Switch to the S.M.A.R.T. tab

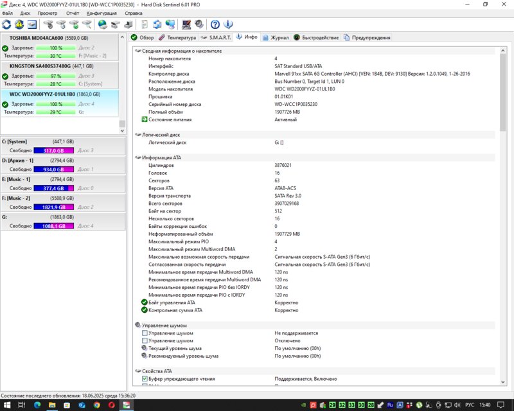point(216,37)
